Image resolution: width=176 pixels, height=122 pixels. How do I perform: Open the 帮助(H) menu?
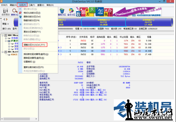(50, 5)
